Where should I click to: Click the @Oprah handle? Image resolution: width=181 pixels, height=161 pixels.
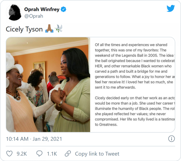34,16
